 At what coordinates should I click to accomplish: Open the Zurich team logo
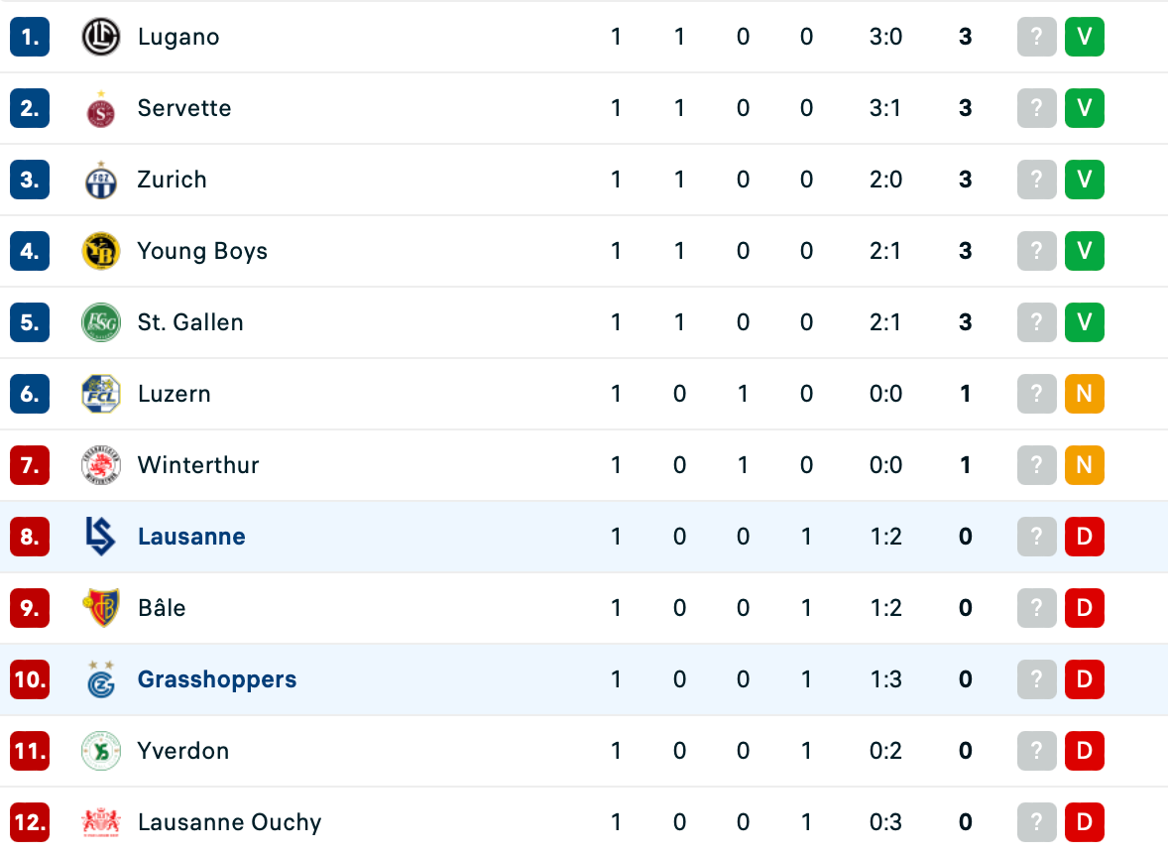pyautogui.click(x=100, y=180)
